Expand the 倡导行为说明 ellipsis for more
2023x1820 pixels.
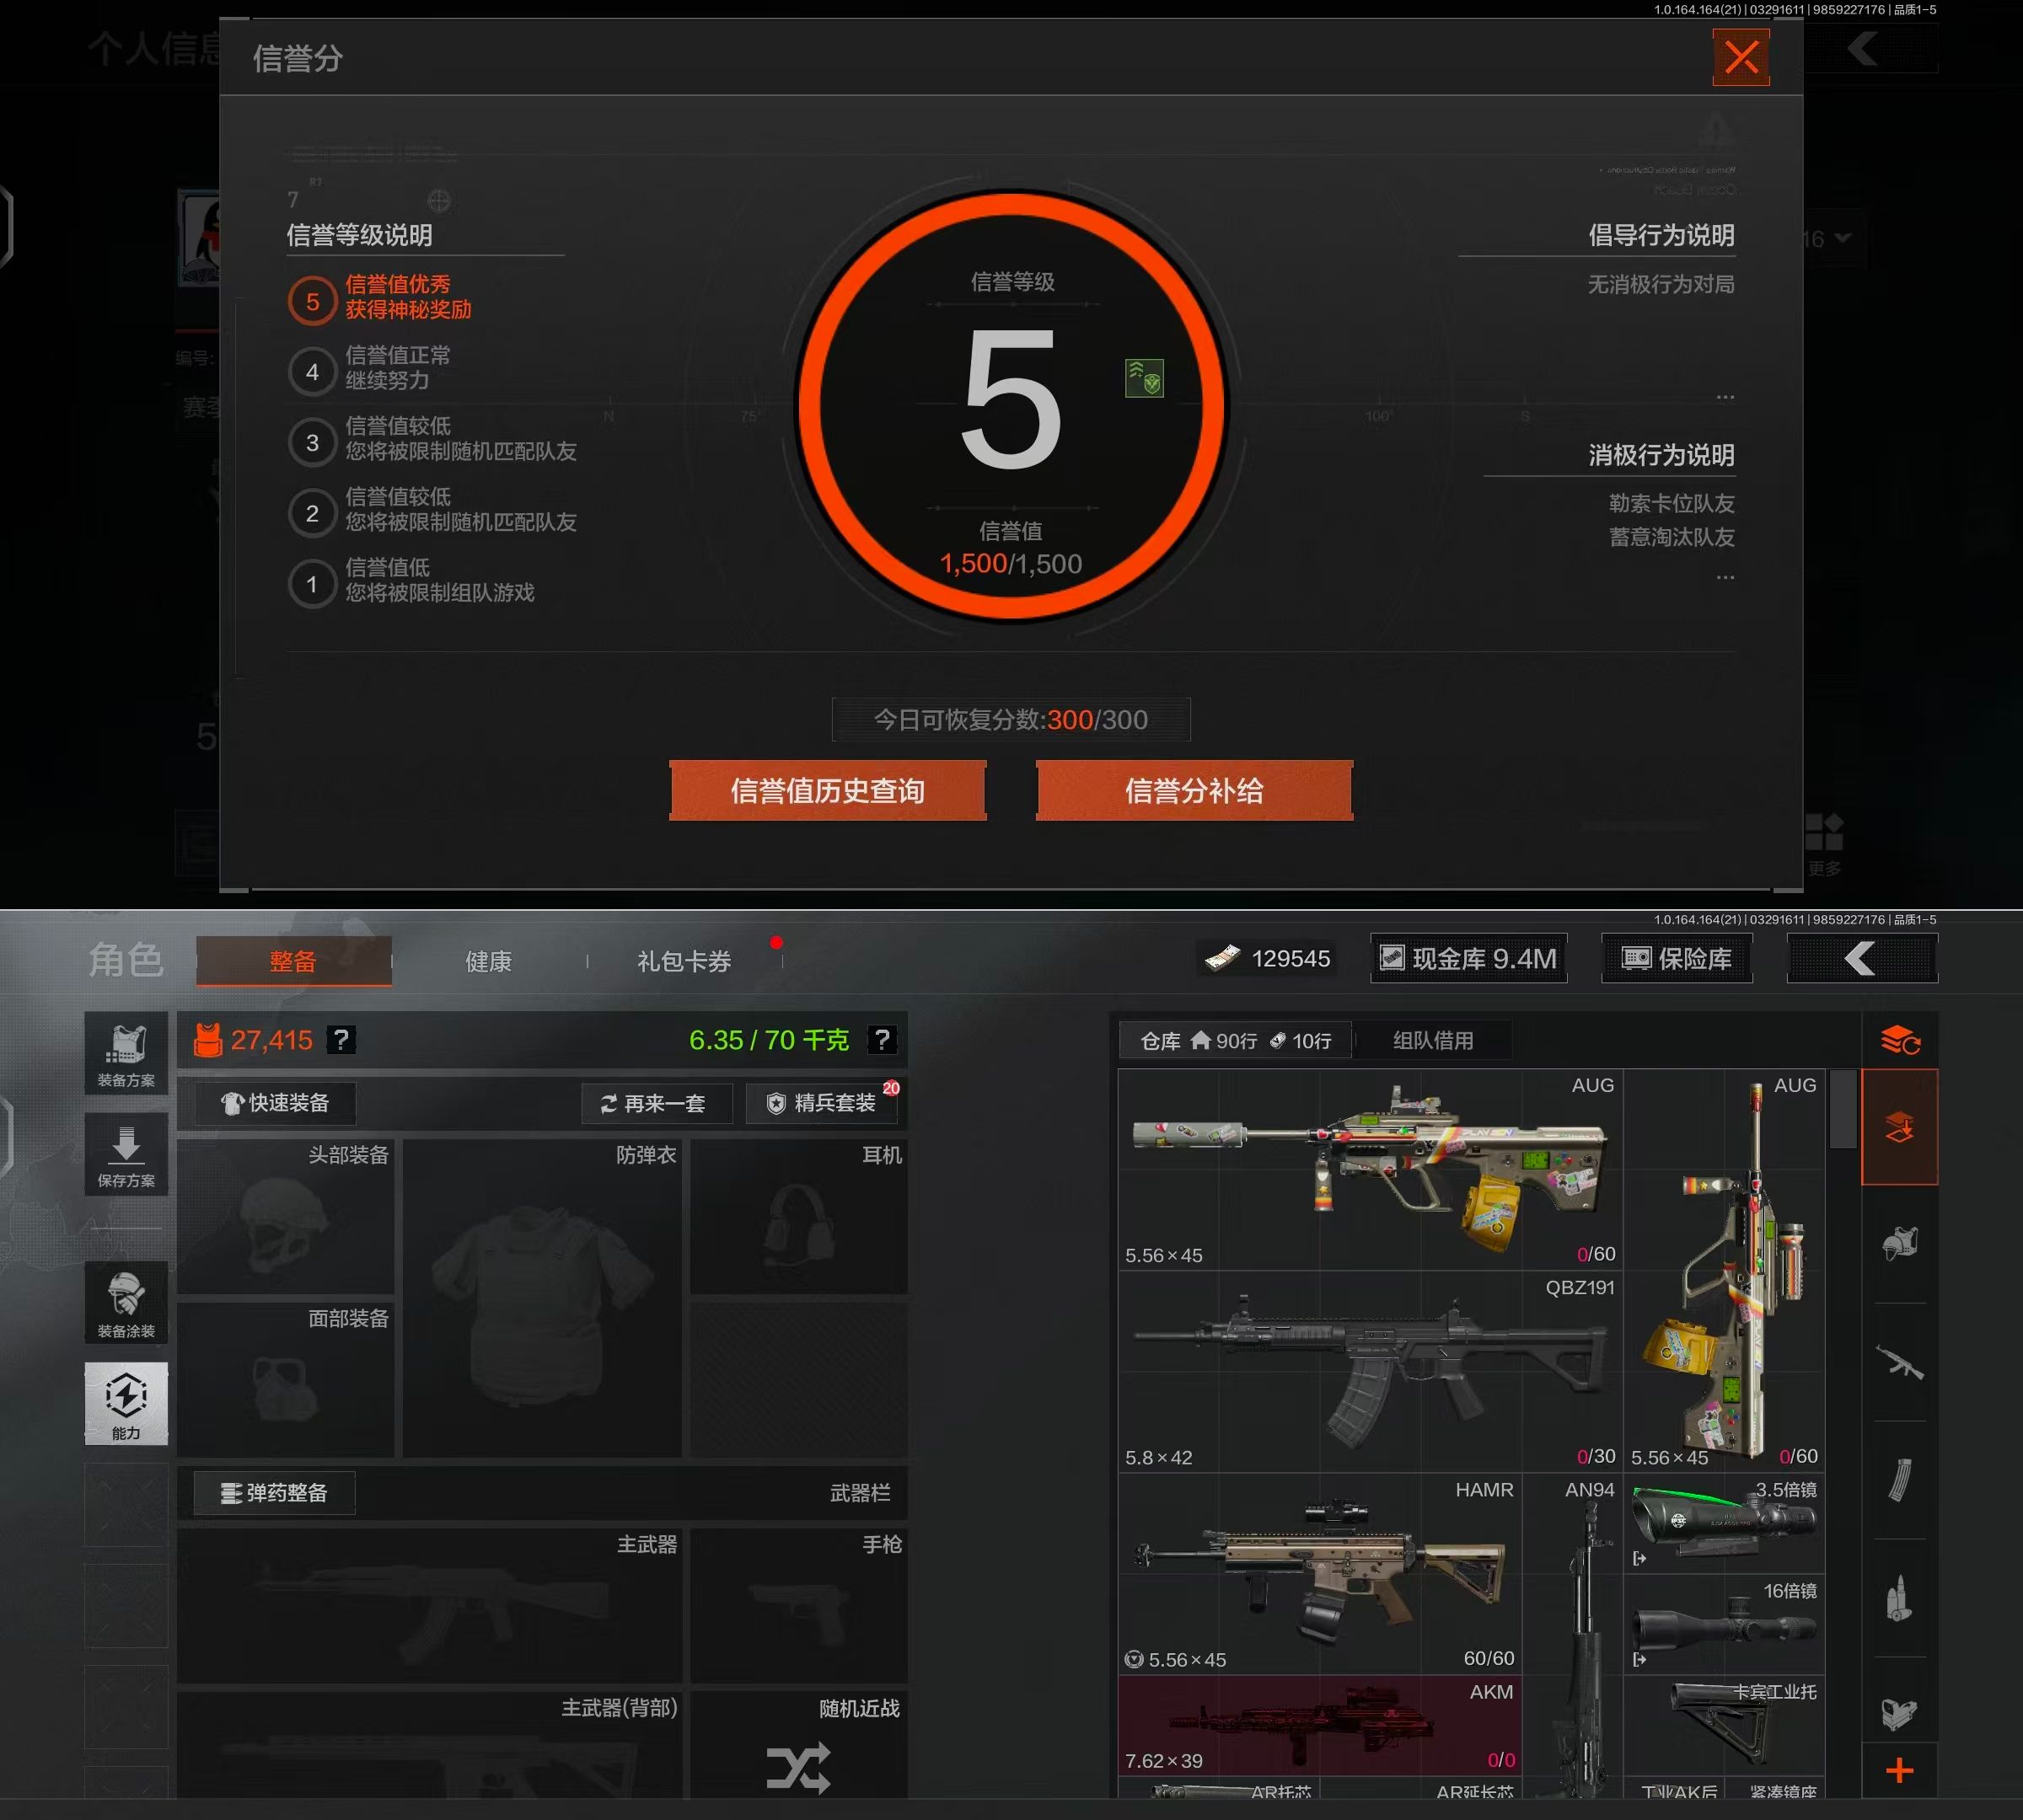1725,397
